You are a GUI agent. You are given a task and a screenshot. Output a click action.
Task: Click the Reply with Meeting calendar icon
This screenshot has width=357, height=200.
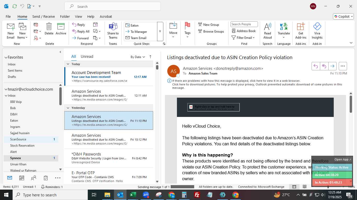[x=95, y=24]
